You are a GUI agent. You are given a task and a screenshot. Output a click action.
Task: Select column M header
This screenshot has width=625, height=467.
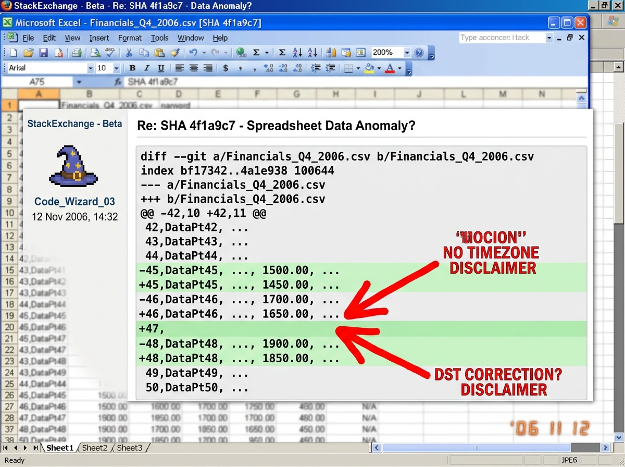pyautogui.click(x=503, y=94)
